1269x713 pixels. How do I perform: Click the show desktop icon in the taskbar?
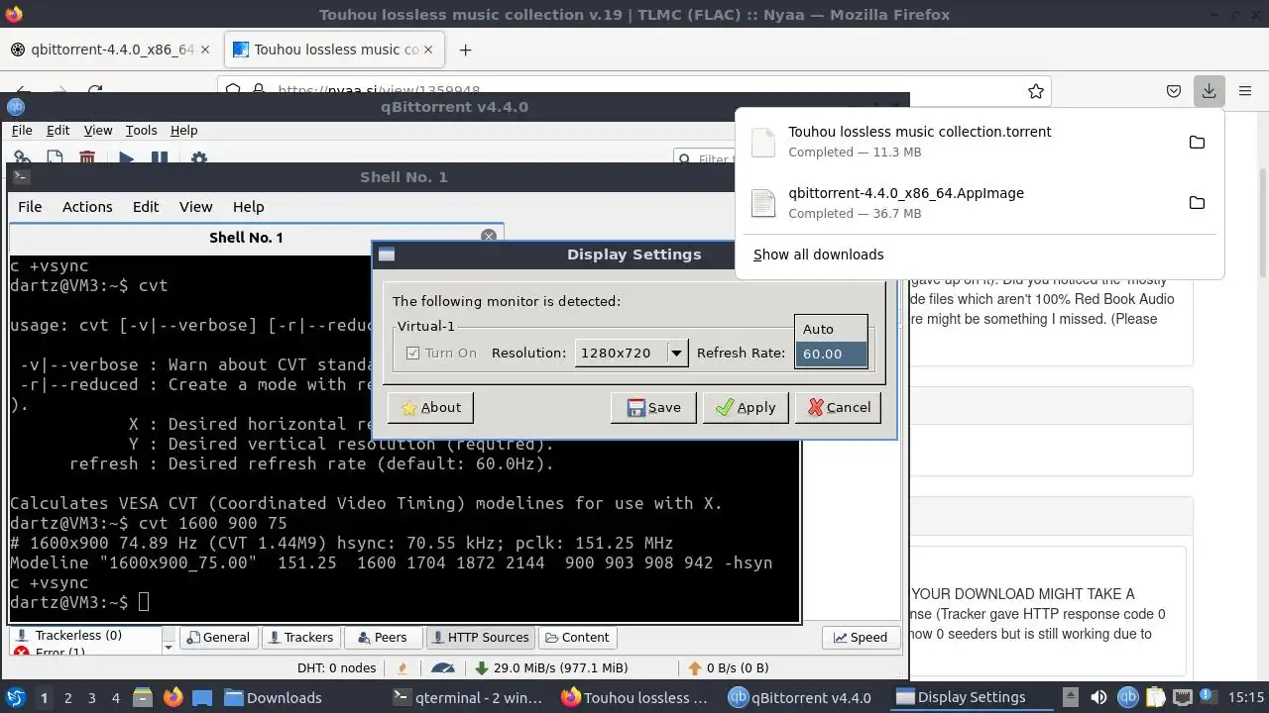tap(202, 697)
